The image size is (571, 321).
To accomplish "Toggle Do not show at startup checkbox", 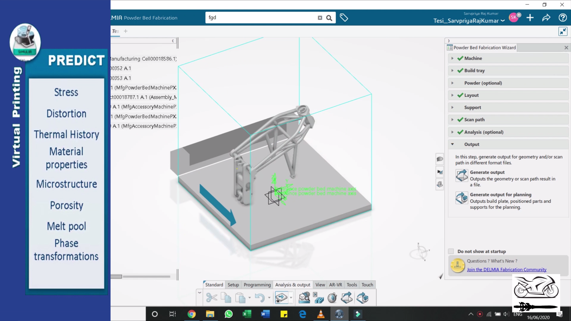I will 451,251.
